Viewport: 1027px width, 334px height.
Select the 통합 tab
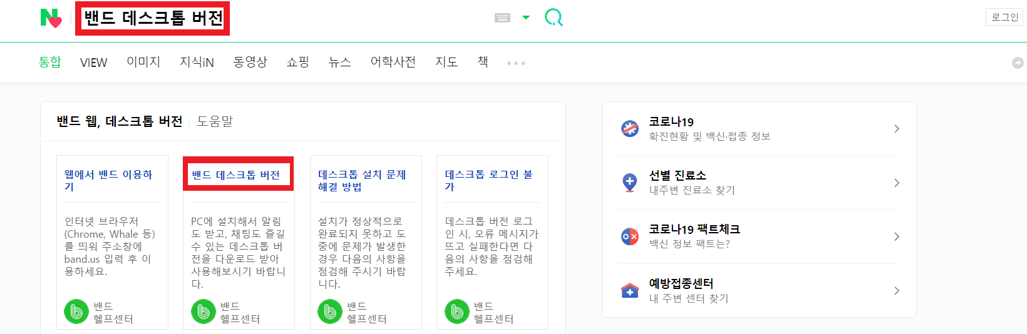coord(49,62)
